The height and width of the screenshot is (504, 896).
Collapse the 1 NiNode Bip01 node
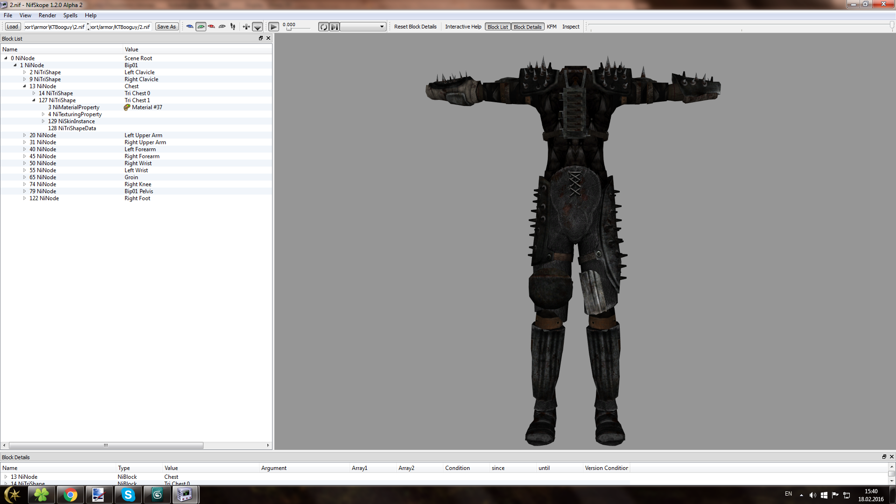(x=15, y=65)
